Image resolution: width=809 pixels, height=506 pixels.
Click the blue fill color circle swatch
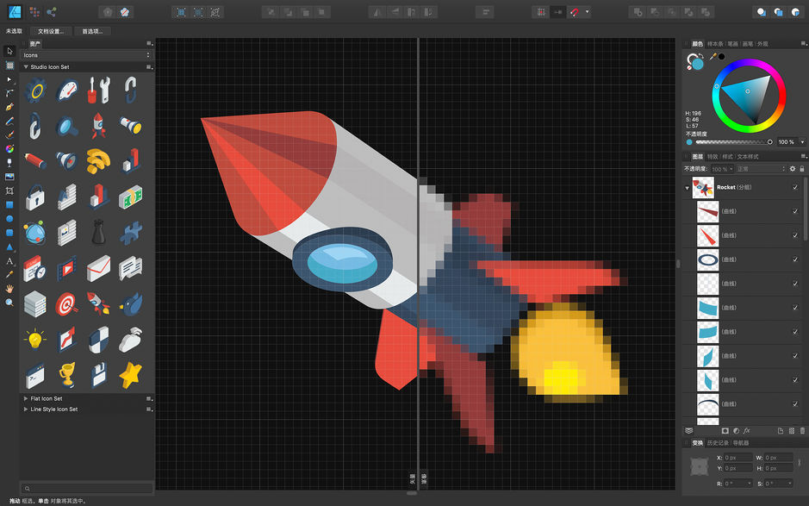click(x=698, y=65)
